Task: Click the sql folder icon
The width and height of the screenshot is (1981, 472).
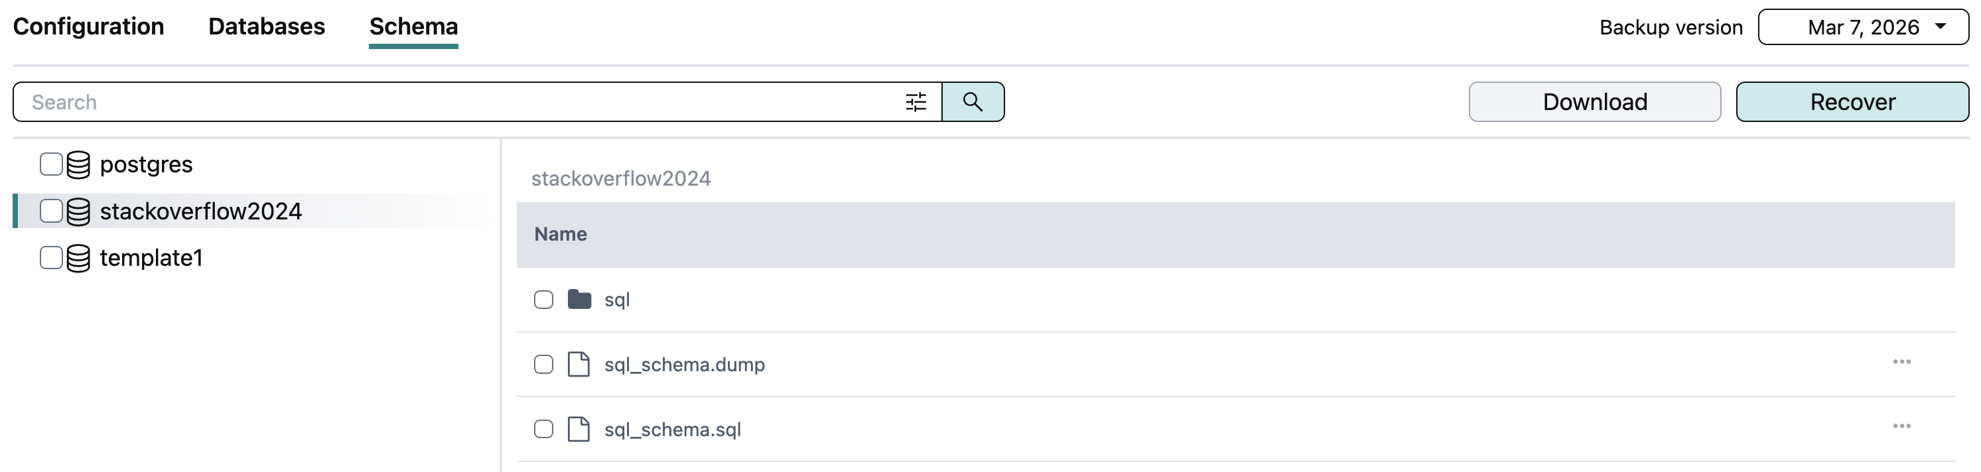Action: point(579,300)
